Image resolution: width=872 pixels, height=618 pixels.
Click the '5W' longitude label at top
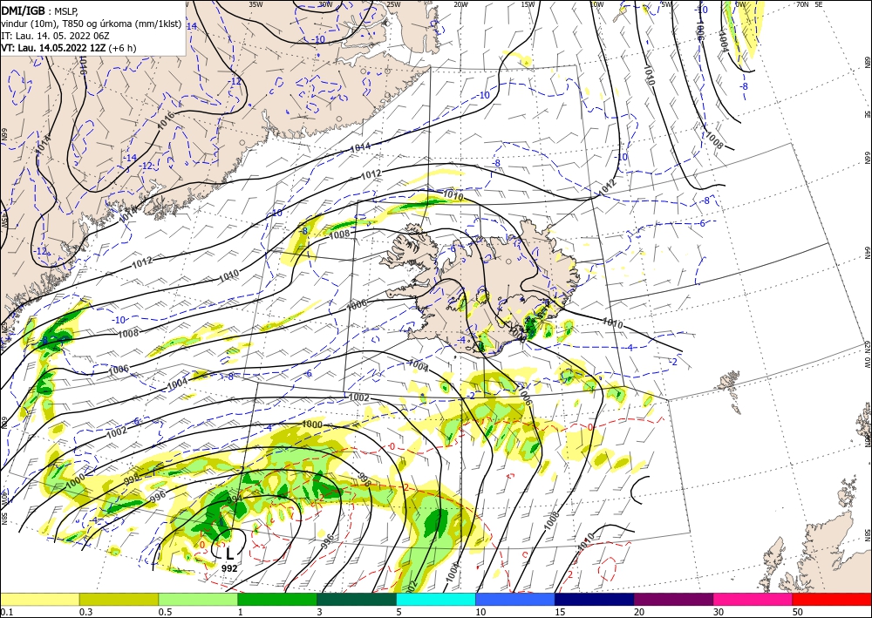tap(665, 4)
